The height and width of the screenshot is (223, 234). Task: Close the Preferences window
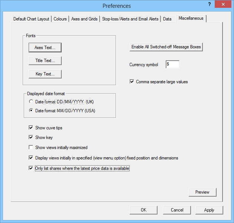[223, 4]
